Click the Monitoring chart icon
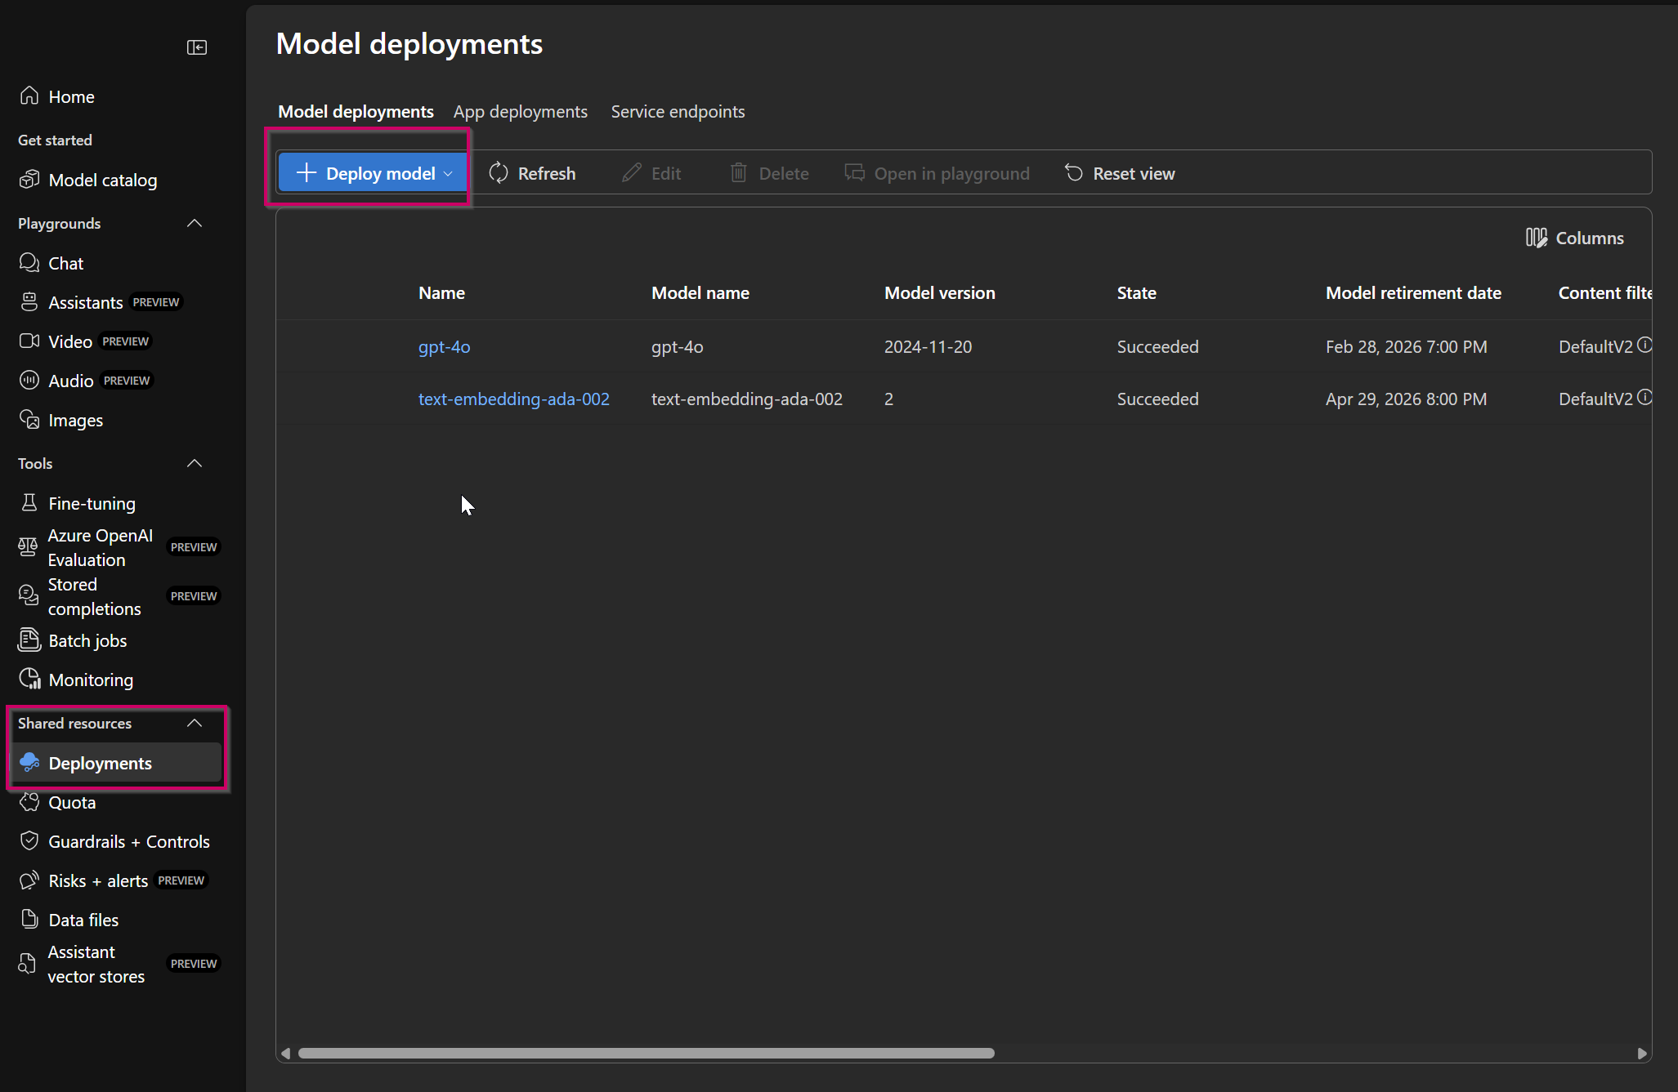 point(29,679)
